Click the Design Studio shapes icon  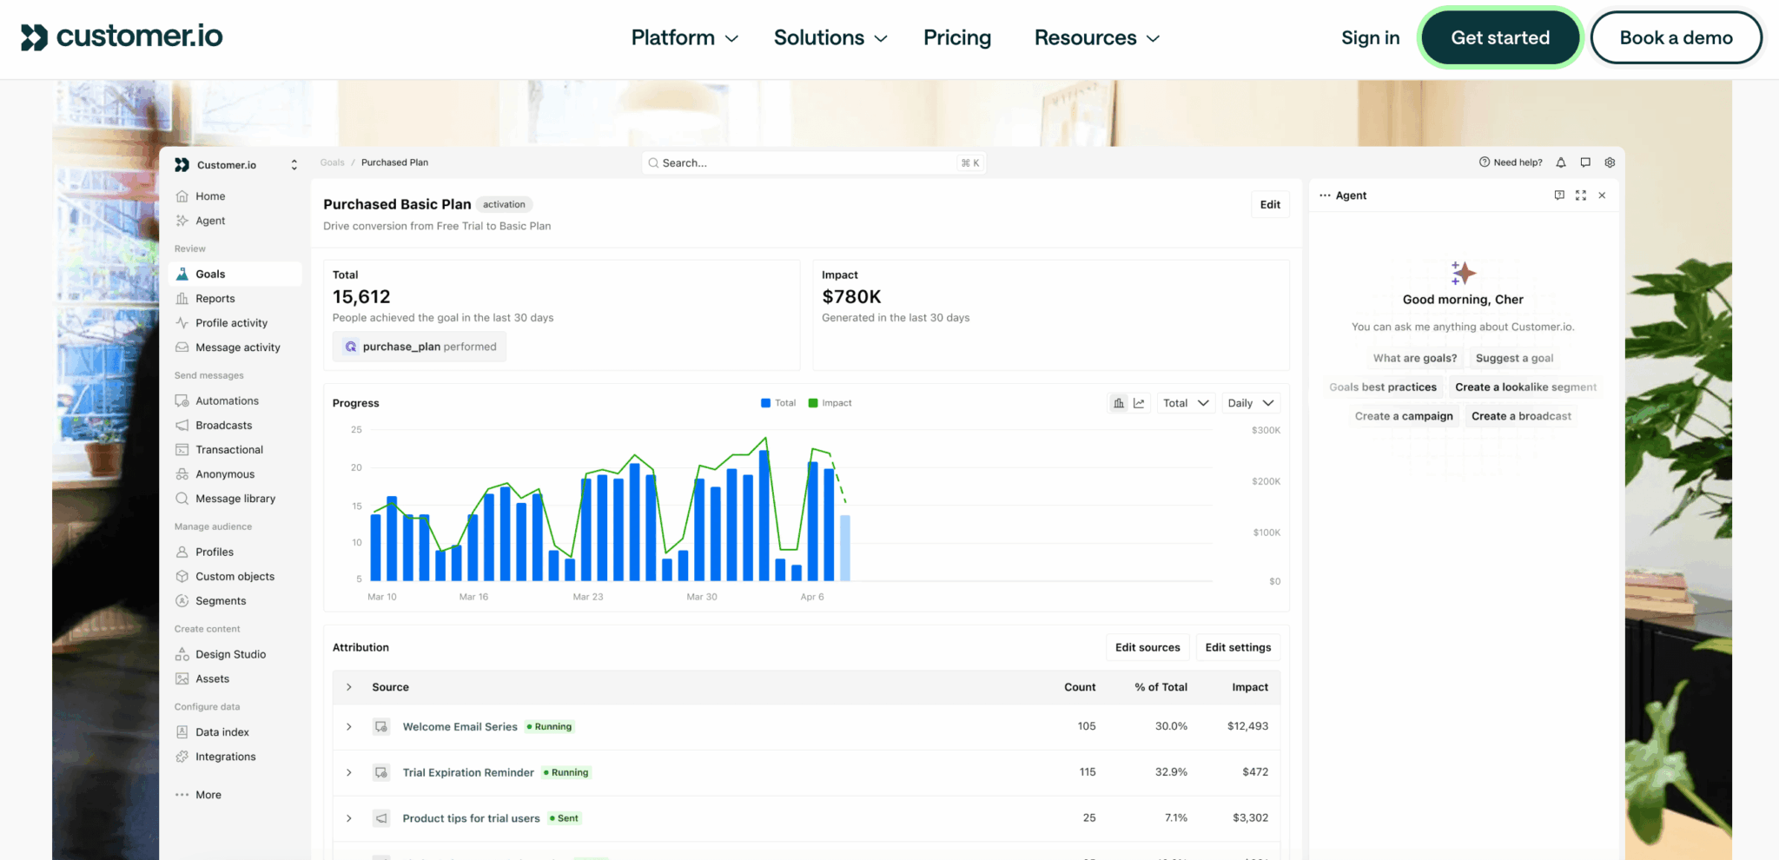pos(182,654)
